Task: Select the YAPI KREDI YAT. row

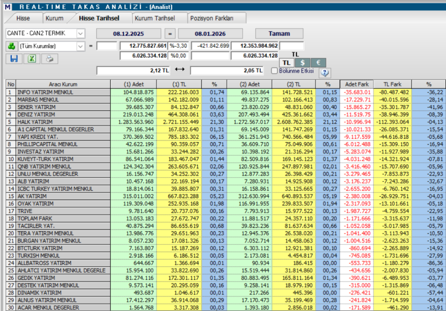Action: [226, 137]
